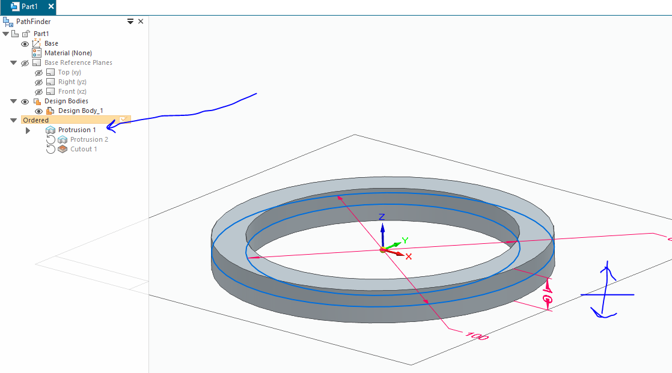Click the Part1 document icon in the tree root
The image size is (672, 373).
click(15, 34)
